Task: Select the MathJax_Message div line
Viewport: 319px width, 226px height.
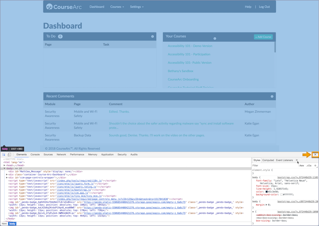Action: point(45,172)
